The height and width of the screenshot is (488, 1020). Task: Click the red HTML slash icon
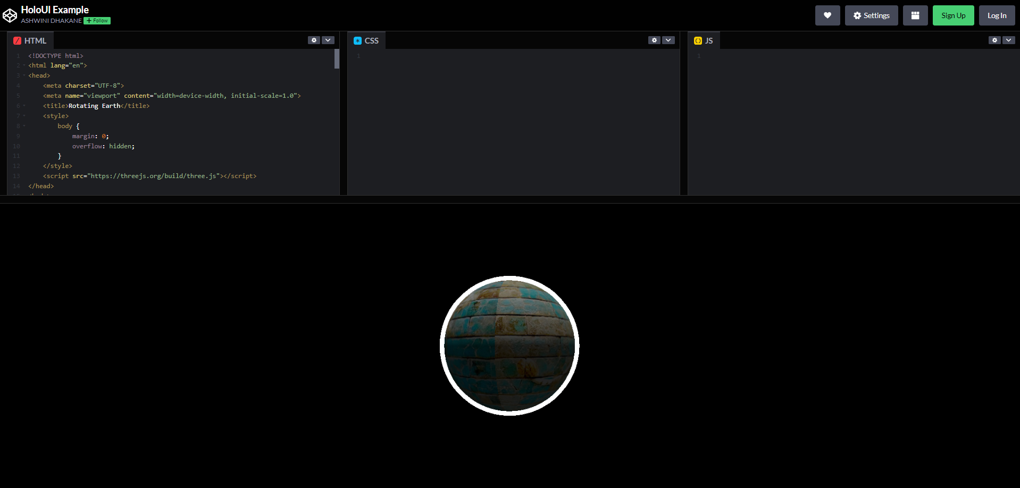[17, 41]
